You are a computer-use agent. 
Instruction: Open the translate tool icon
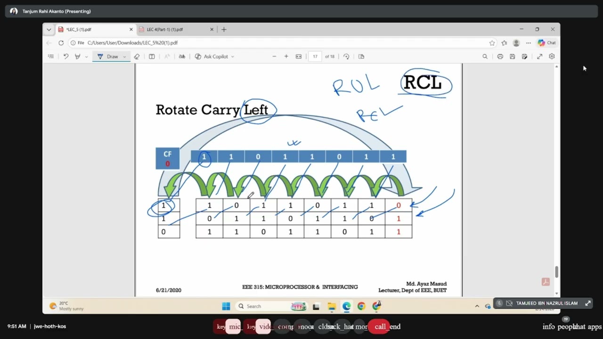coord(182,56)
